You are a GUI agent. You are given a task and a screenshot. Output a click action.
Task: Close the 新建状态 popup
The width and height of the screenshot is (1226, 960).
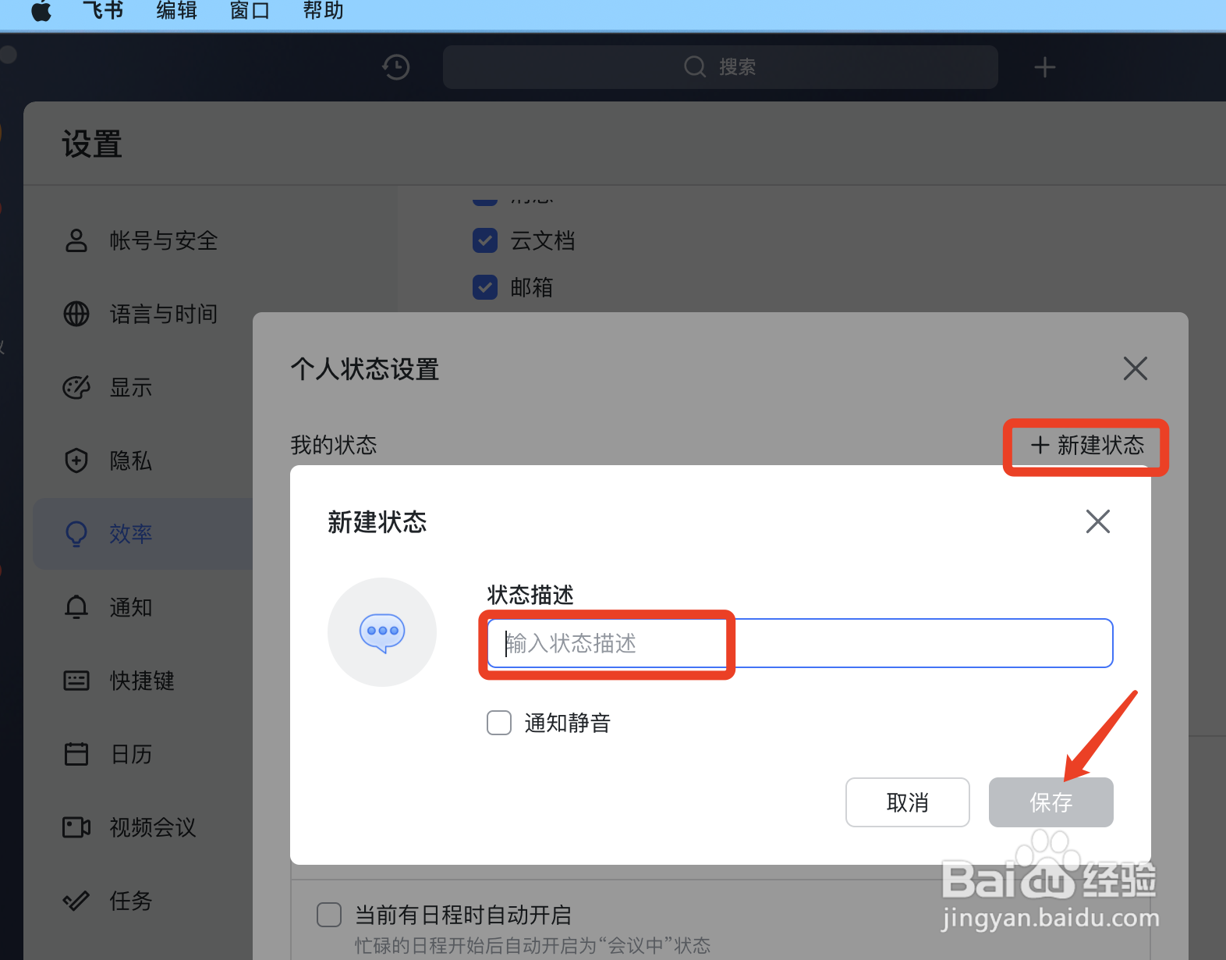tap(1097, 521)
